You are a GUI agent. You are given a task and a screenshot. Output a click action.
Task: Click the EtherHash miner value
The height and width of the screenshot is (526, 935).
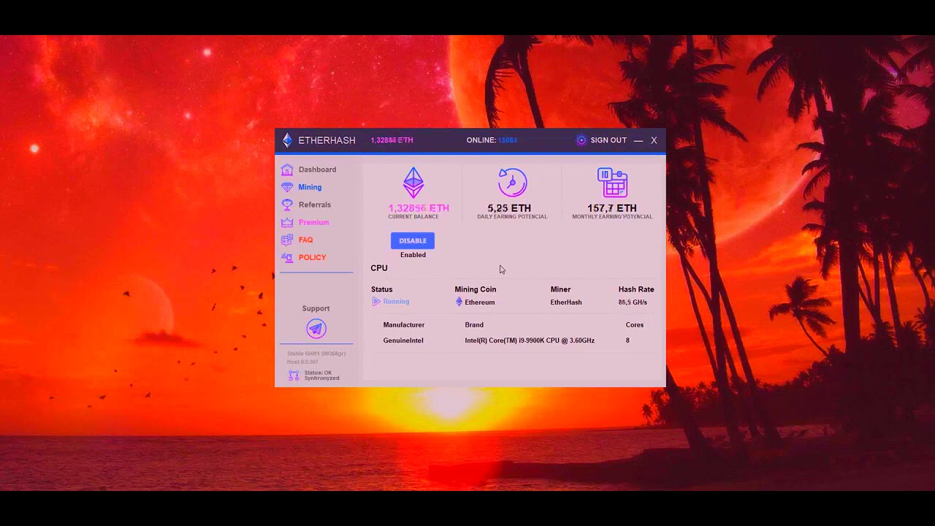[x=566, y=302]
